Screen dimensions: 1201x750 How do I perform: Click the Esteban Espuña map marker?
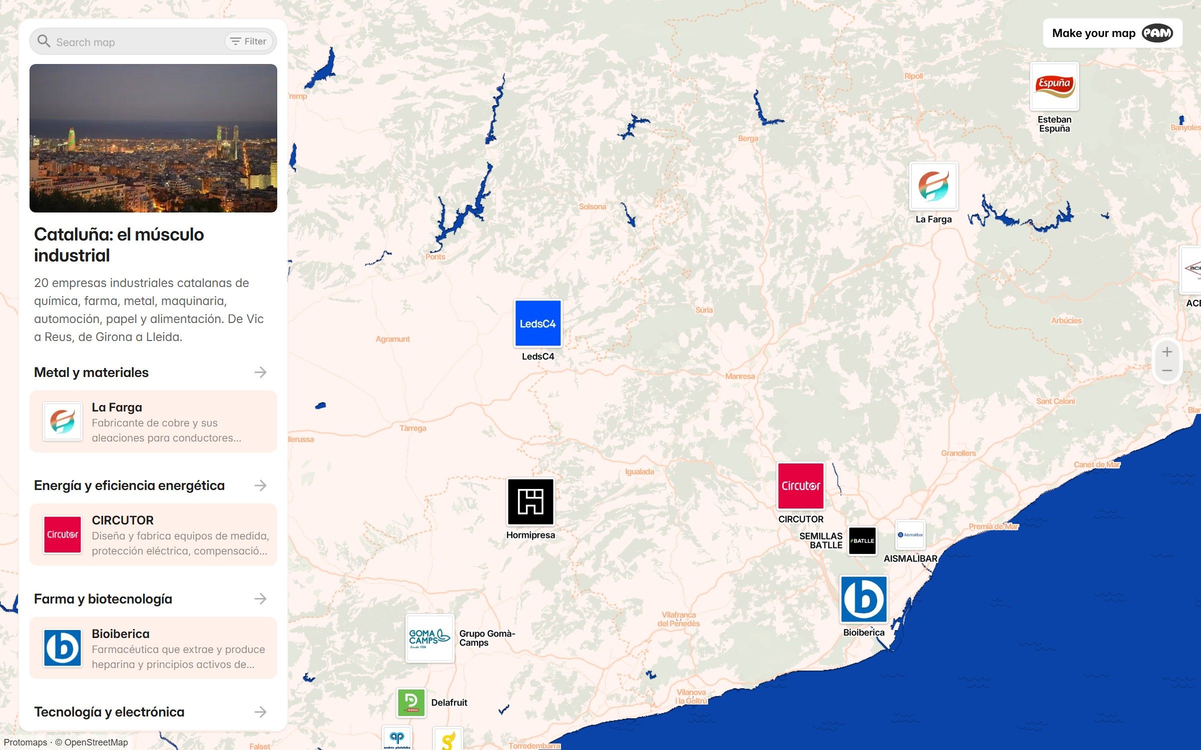pyautogui.click(x=1054, y=86)
